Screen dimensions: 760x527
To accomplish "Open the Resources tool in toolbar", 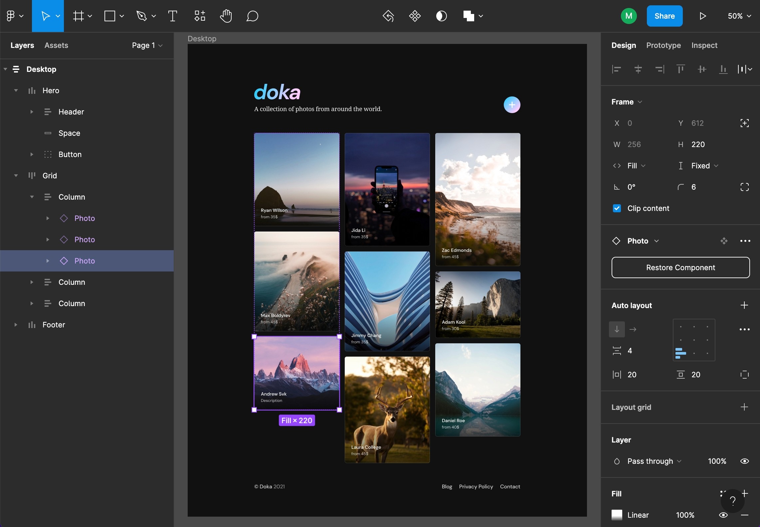I will tap(200, 16).
